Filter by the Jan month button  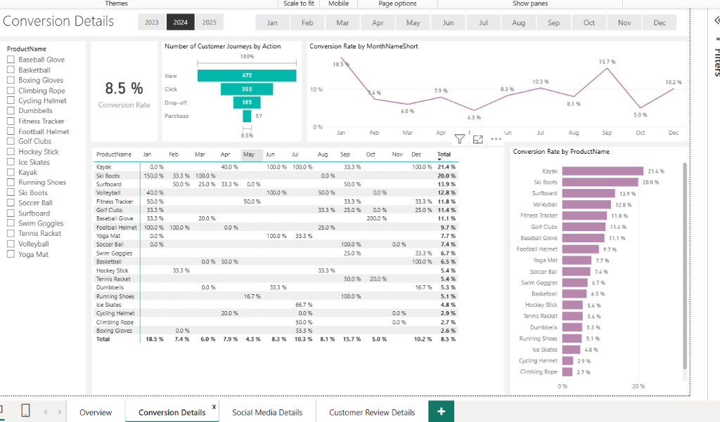[272, 22]
